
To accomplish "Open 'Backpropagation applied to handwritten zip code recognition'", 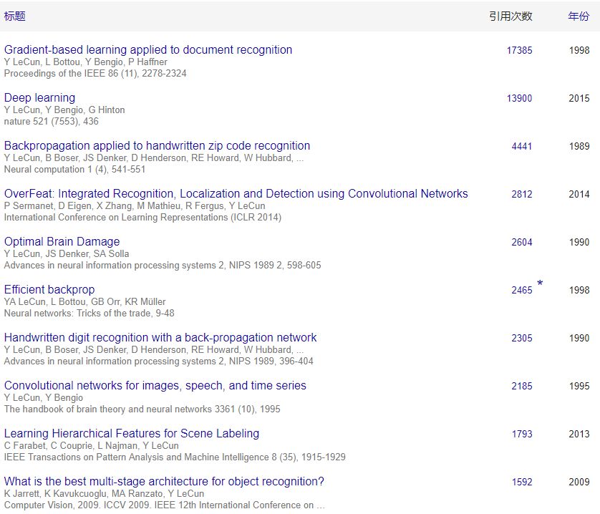I will pyautogui.click(x=157, y=146).
